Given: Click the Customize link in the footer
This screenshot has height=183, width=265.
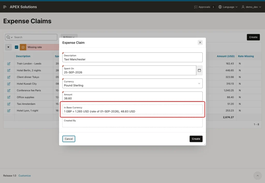Looking at the screenshot, I should point(25,176).
